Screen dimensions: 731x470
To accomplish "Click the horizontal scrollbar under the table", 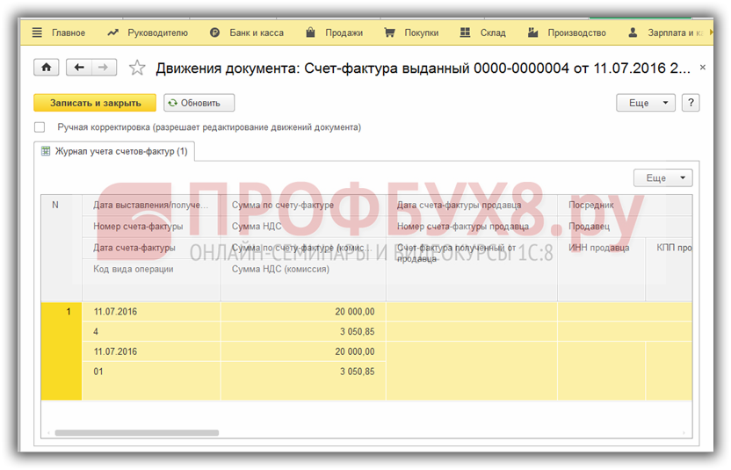I will tap(137, 432).
